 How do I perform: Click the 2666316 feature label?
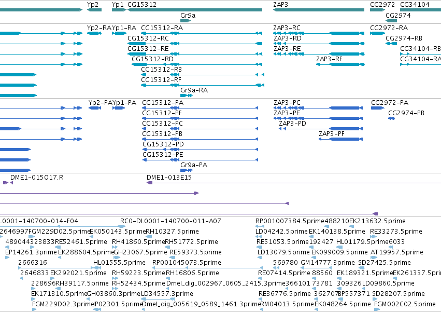click(32, 263)
